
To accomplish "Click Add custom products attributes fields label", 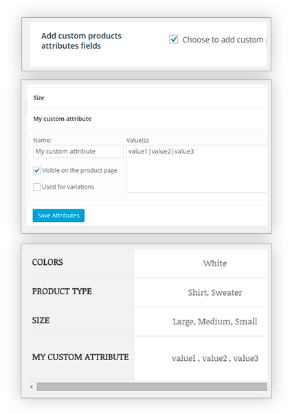I will point(81,40).
